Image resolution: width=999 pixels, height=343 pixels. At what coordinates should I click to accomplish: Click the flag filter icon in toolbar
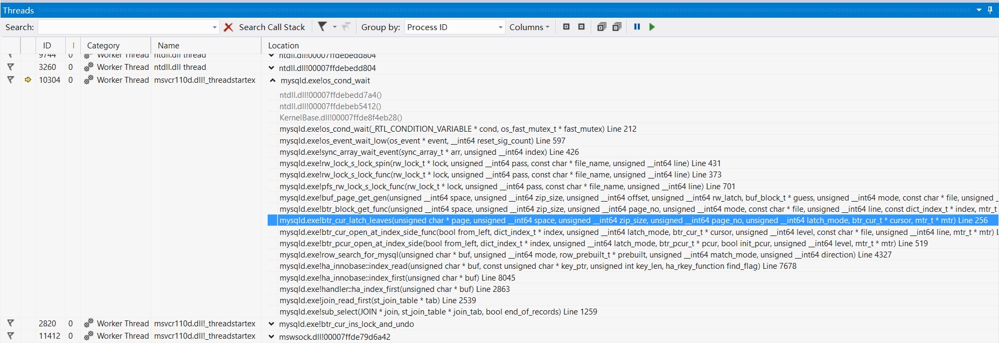[322, 26]
